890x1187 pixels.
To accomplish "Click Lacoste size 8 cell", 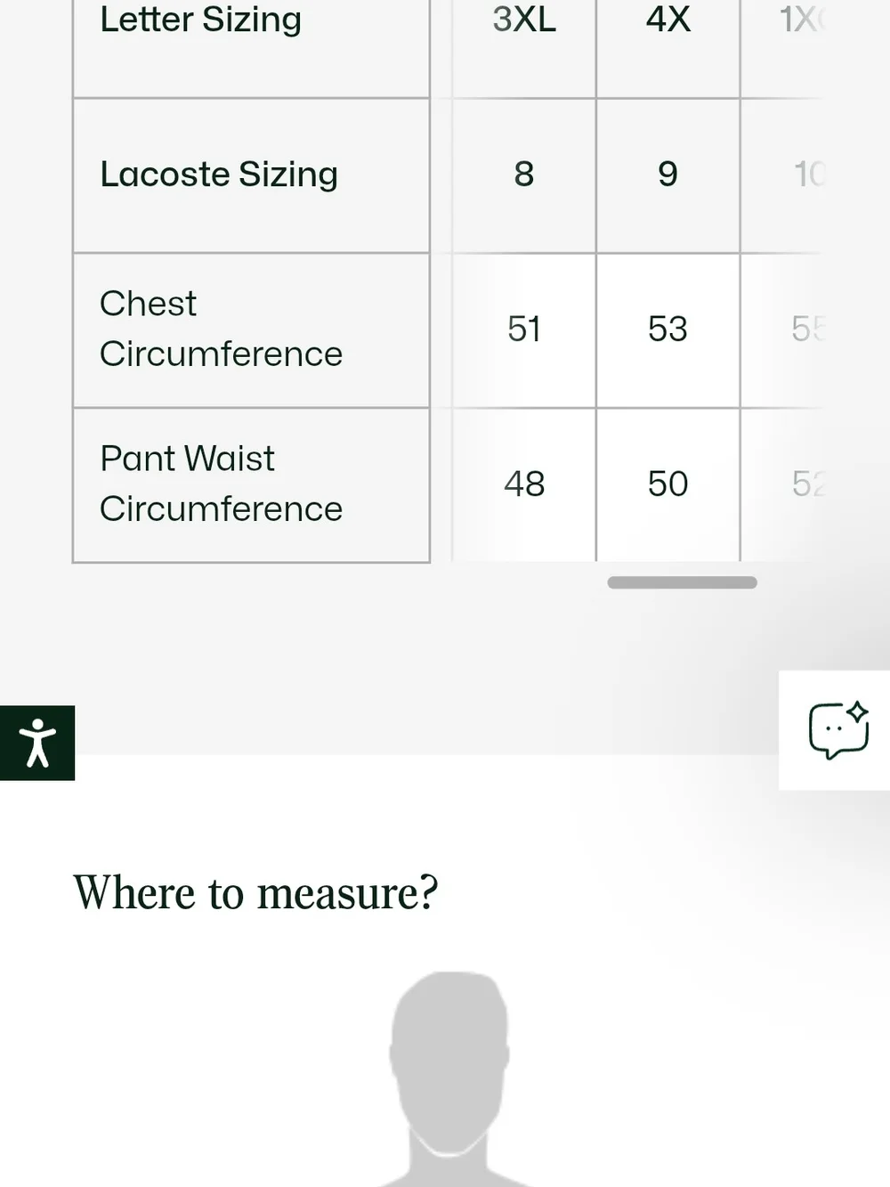I will pos(524,175).
